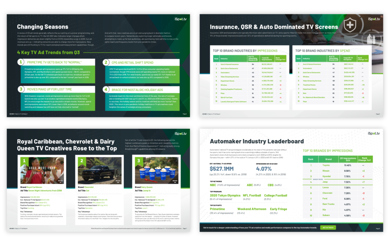Open the Chevrolet truck ad thumbnail
Viewport: 390px width, 246px height.
coord(100,170)
